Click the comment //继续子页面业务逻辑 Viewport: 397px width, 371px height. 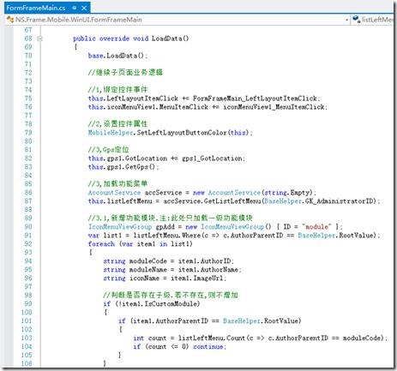pos(125,72)
